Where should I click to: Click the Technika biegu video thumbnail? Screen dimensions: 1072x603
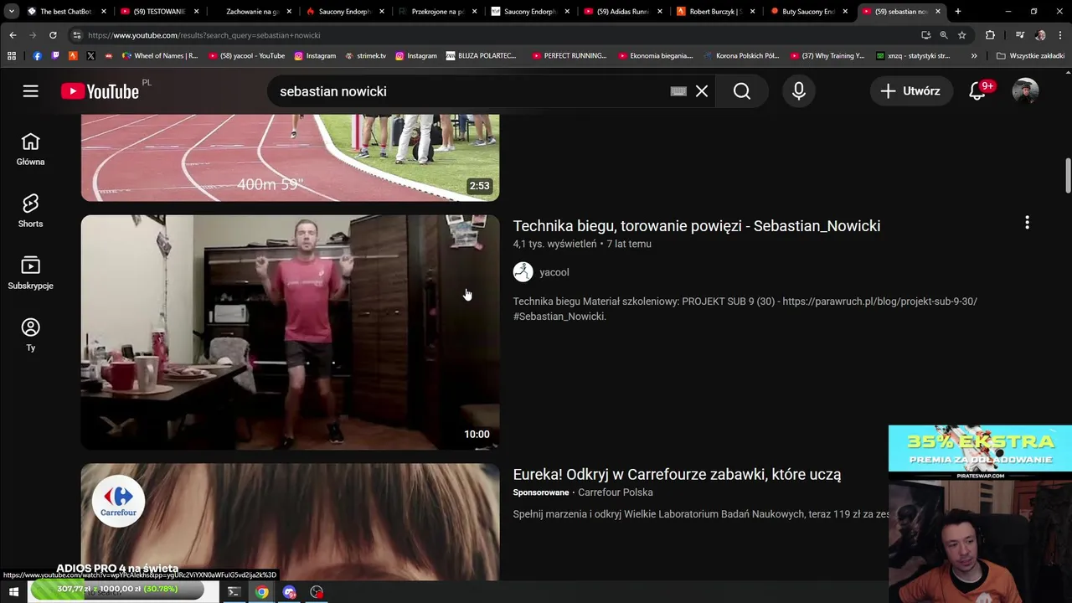coord(290,332)
